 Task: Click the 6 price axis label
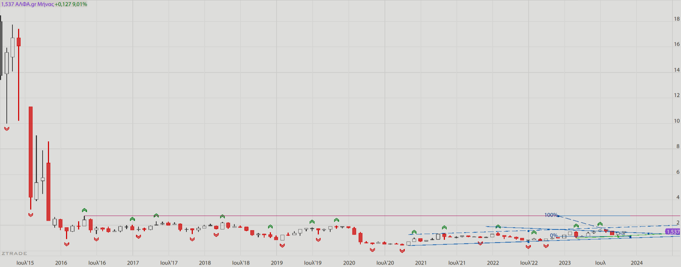tap(678, 172)
